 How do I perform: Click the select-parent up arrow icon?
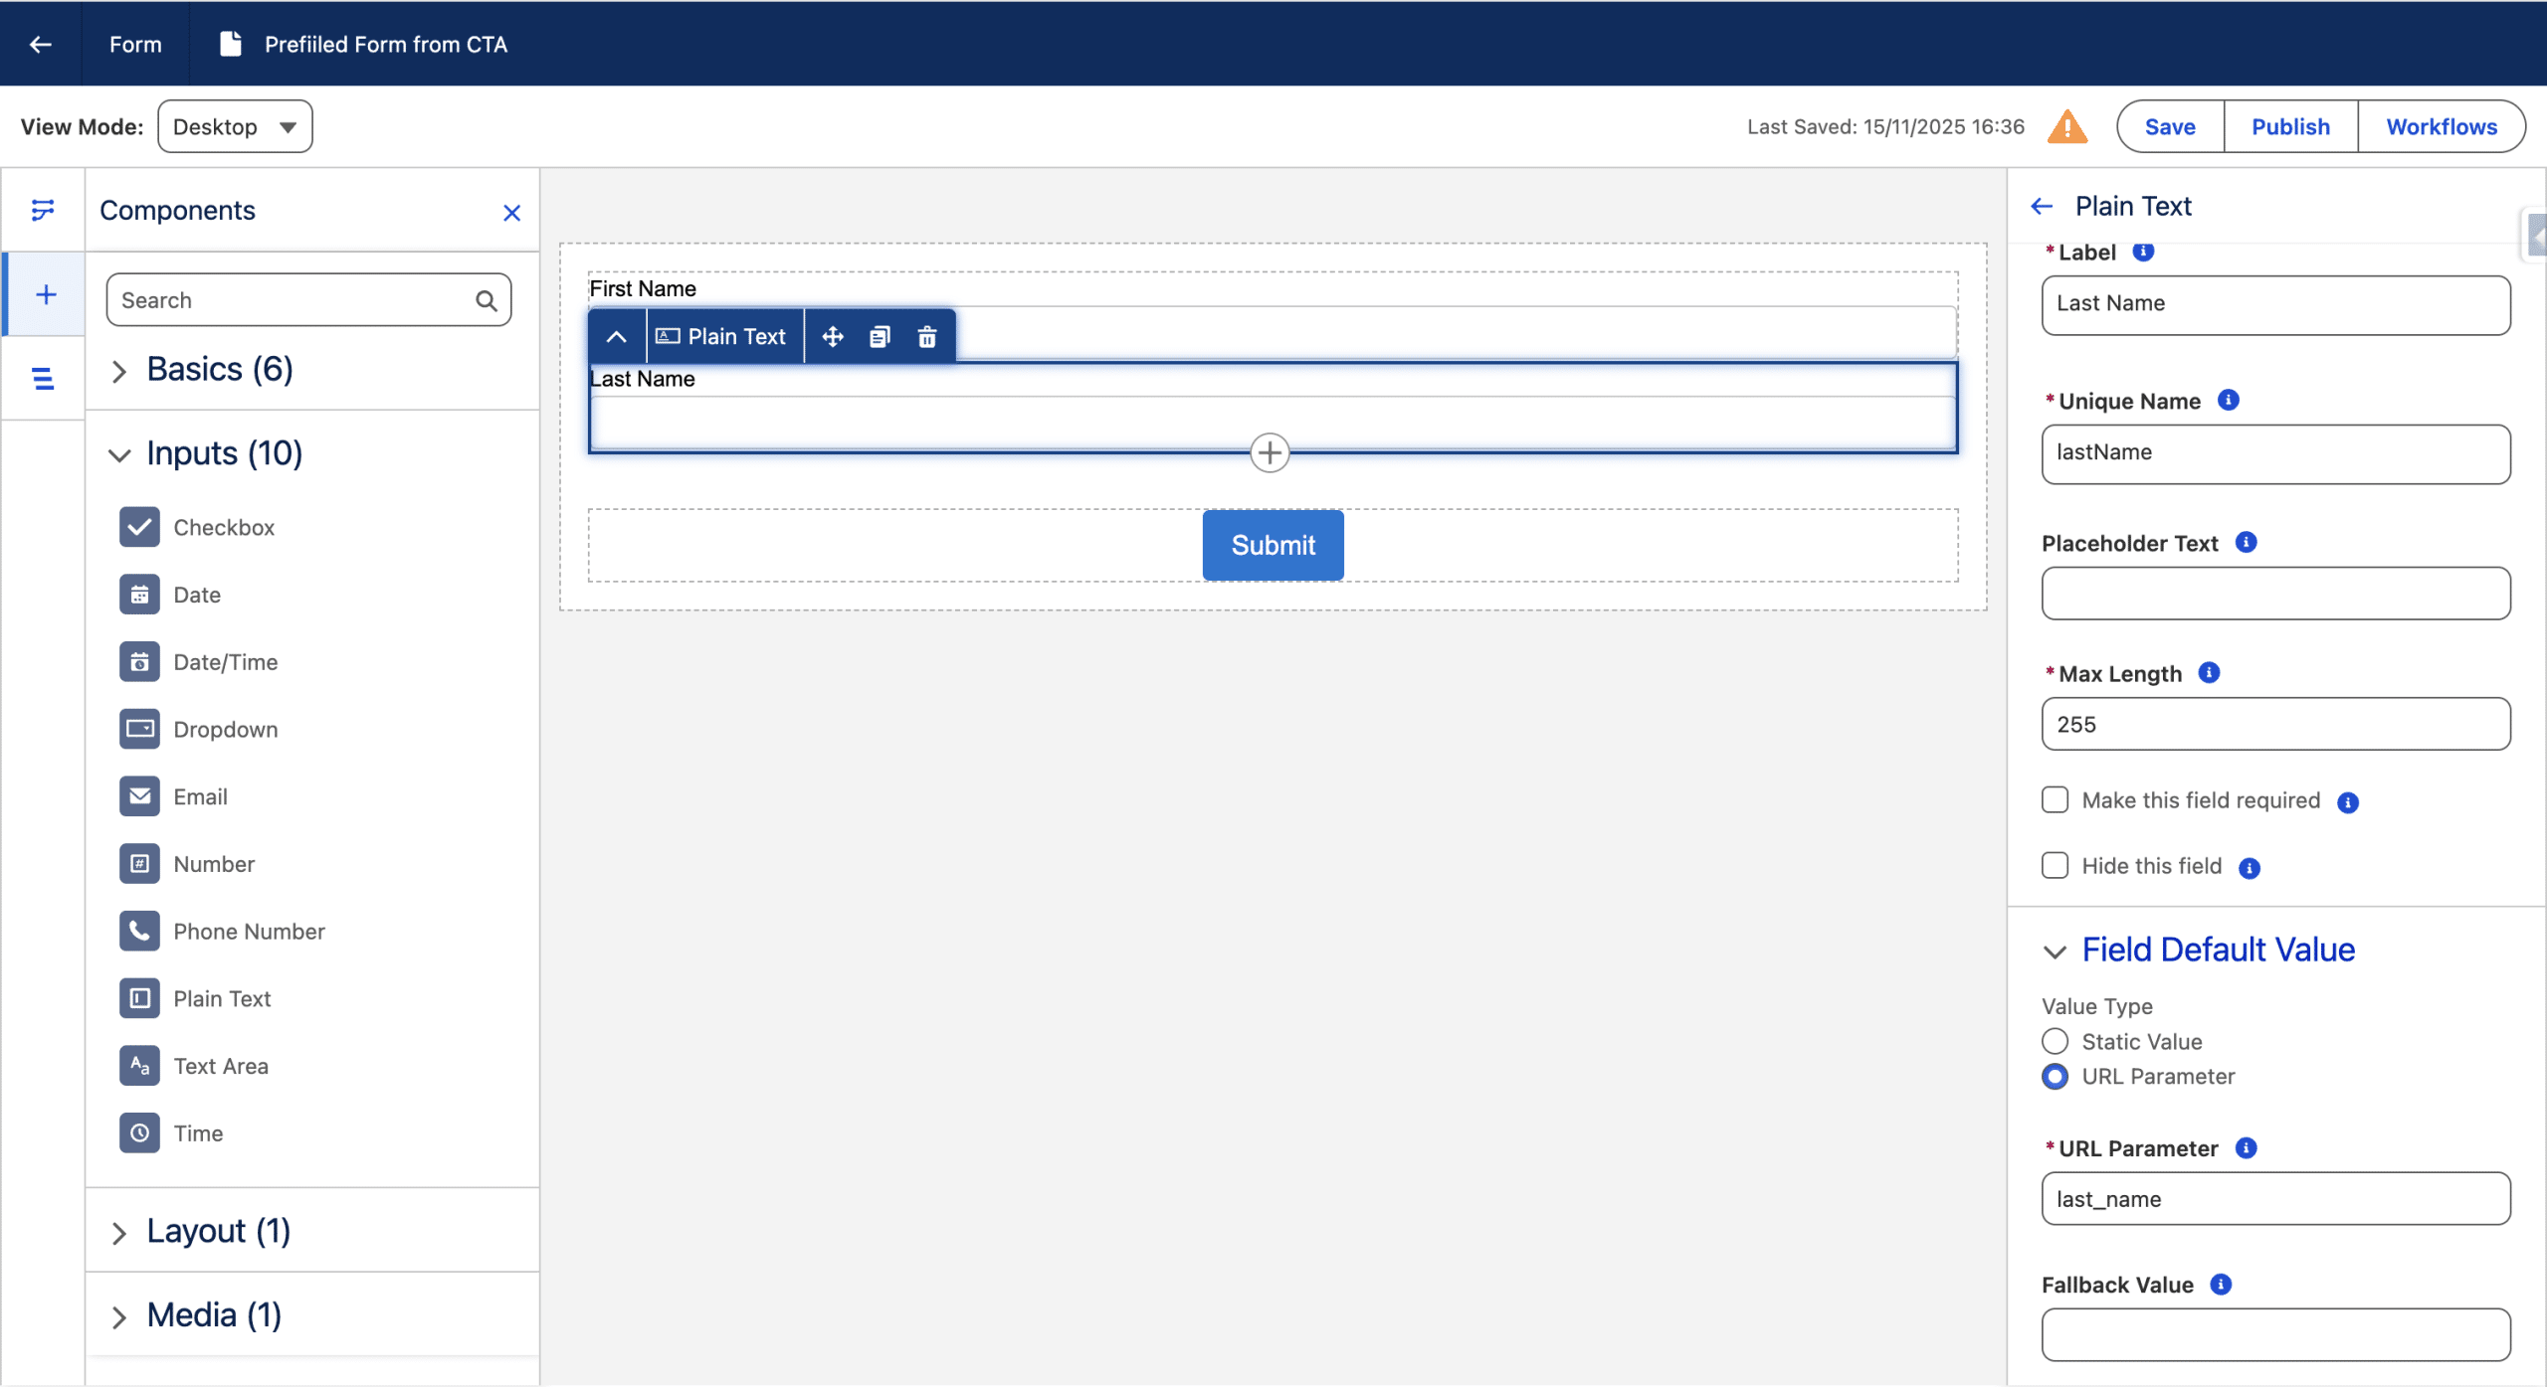tap(617, 337)
